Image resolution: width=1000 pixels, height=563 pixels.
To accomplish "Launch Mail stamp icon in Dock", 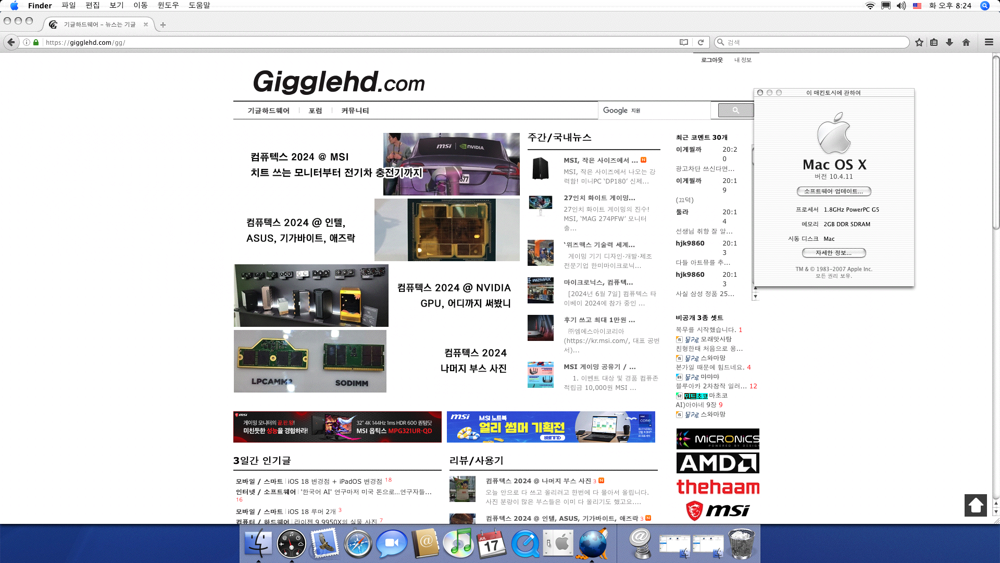I will 324,543.
